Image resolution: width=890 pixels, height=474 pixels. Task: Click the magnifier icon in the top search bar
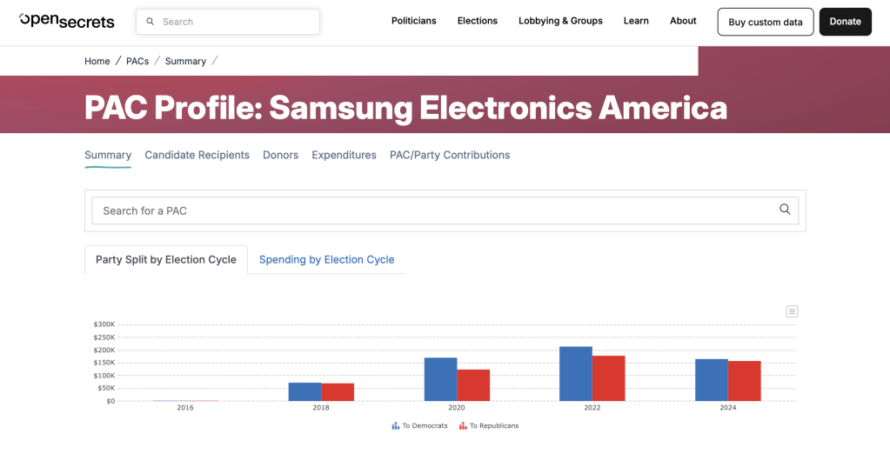(x=151, y=22)
